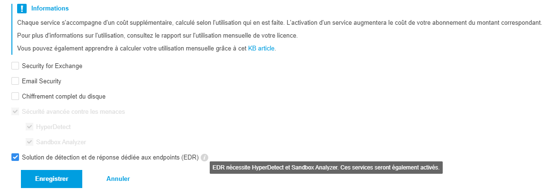Check the Chiffrement complet du disque box
Image resolution: width=544 pixels, height=189 pixels.
point(15,96)
